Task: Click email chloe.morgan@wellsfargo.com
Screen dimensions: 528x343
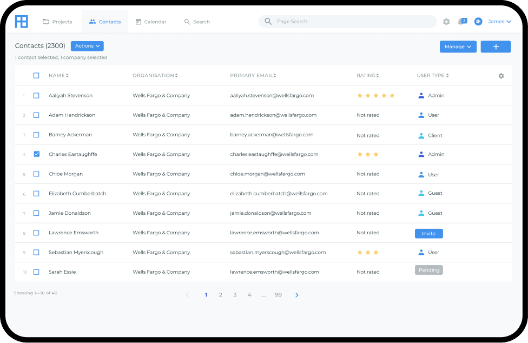Action: [x=267, y=174]
